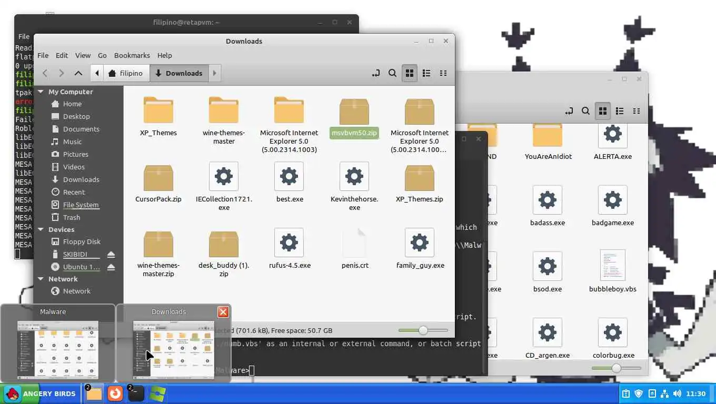Switch Downloads to list view
Viewport: 716px width, 404px height.
coord(426,73)
